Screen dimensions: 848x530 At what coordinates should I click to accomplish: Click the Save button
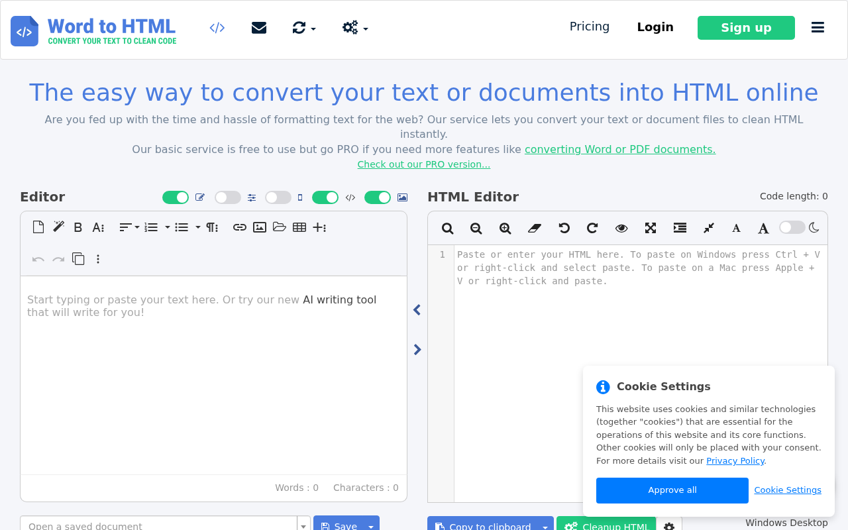[339, 523]
